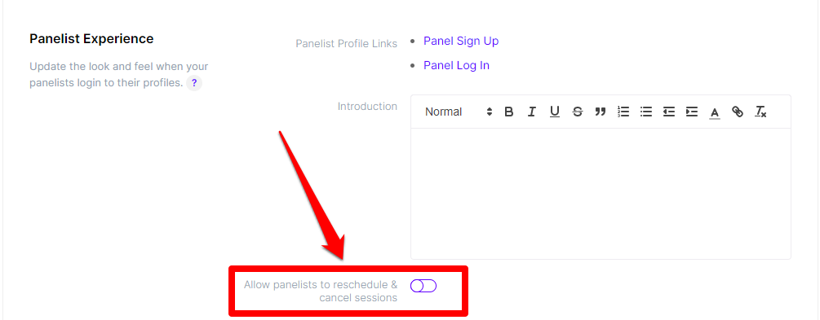Open the help question mark tooltip
Image resolution: width=820 pixels, height=320 pixels.
tap(194, 83)
